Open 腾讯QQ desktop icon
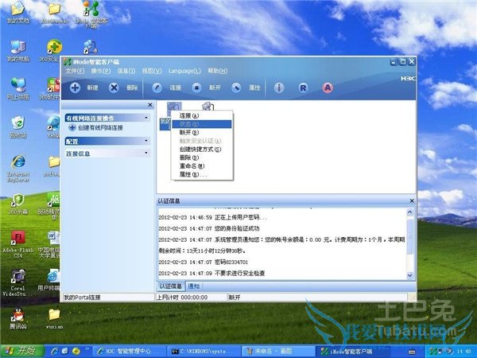Image resolution: width=477 pixels, height=358 pixels. tap(18, 318)
